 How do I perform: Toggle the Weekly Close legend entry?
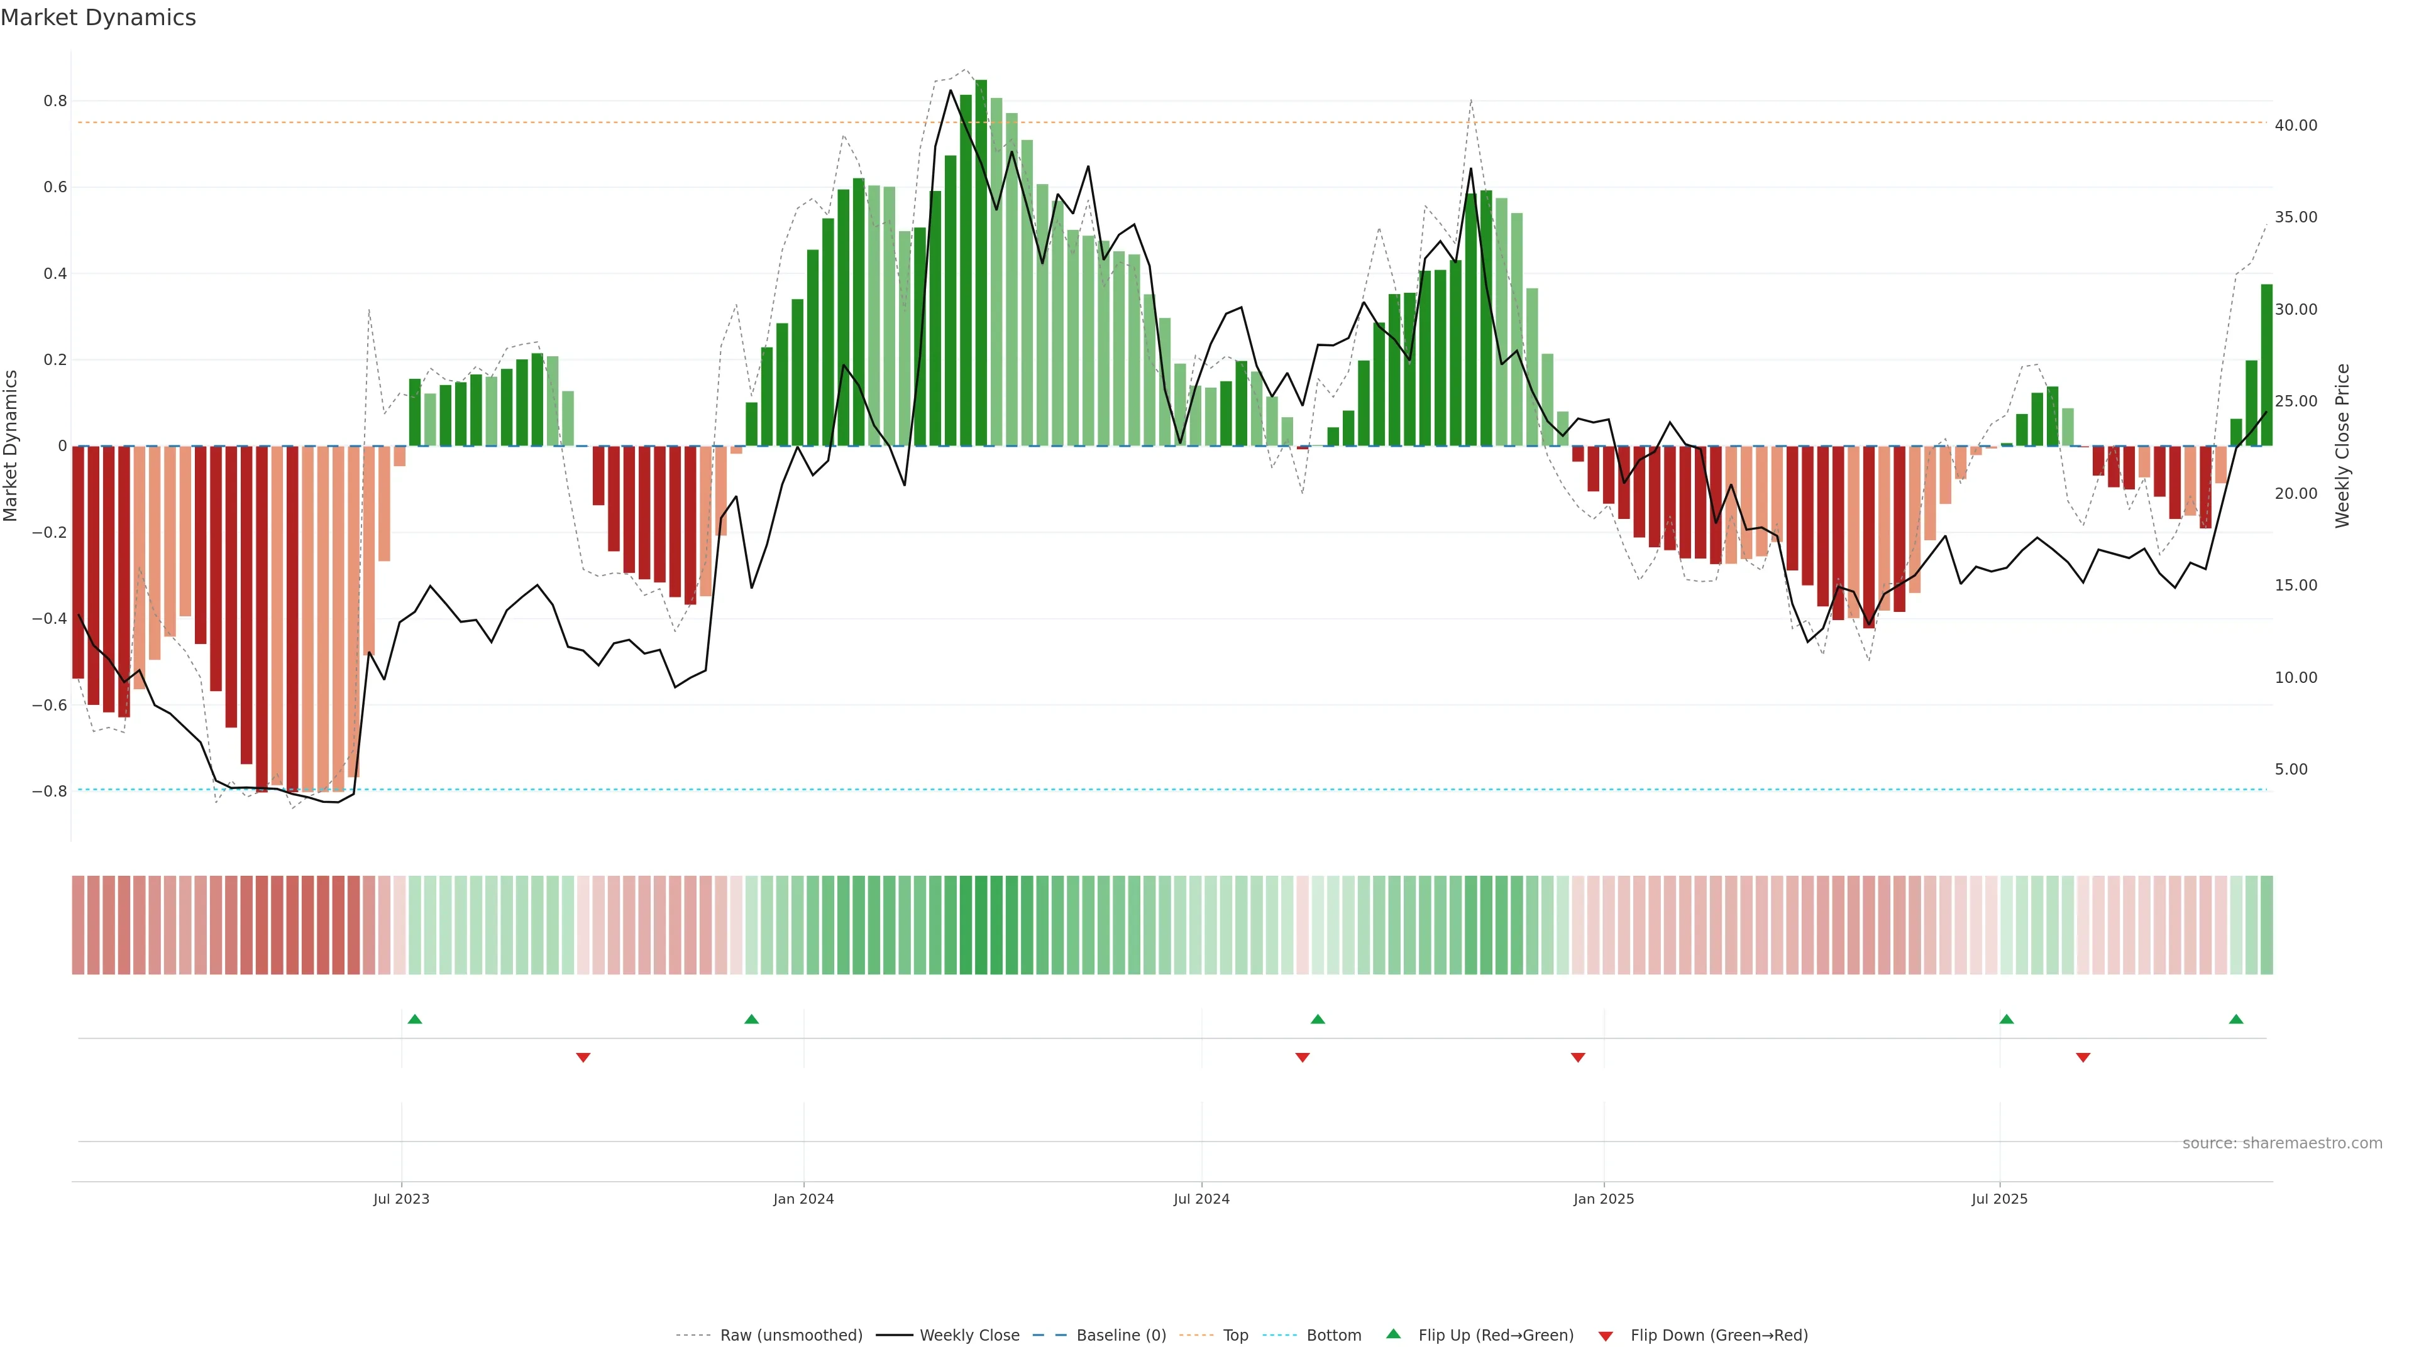click(969, 1336)
